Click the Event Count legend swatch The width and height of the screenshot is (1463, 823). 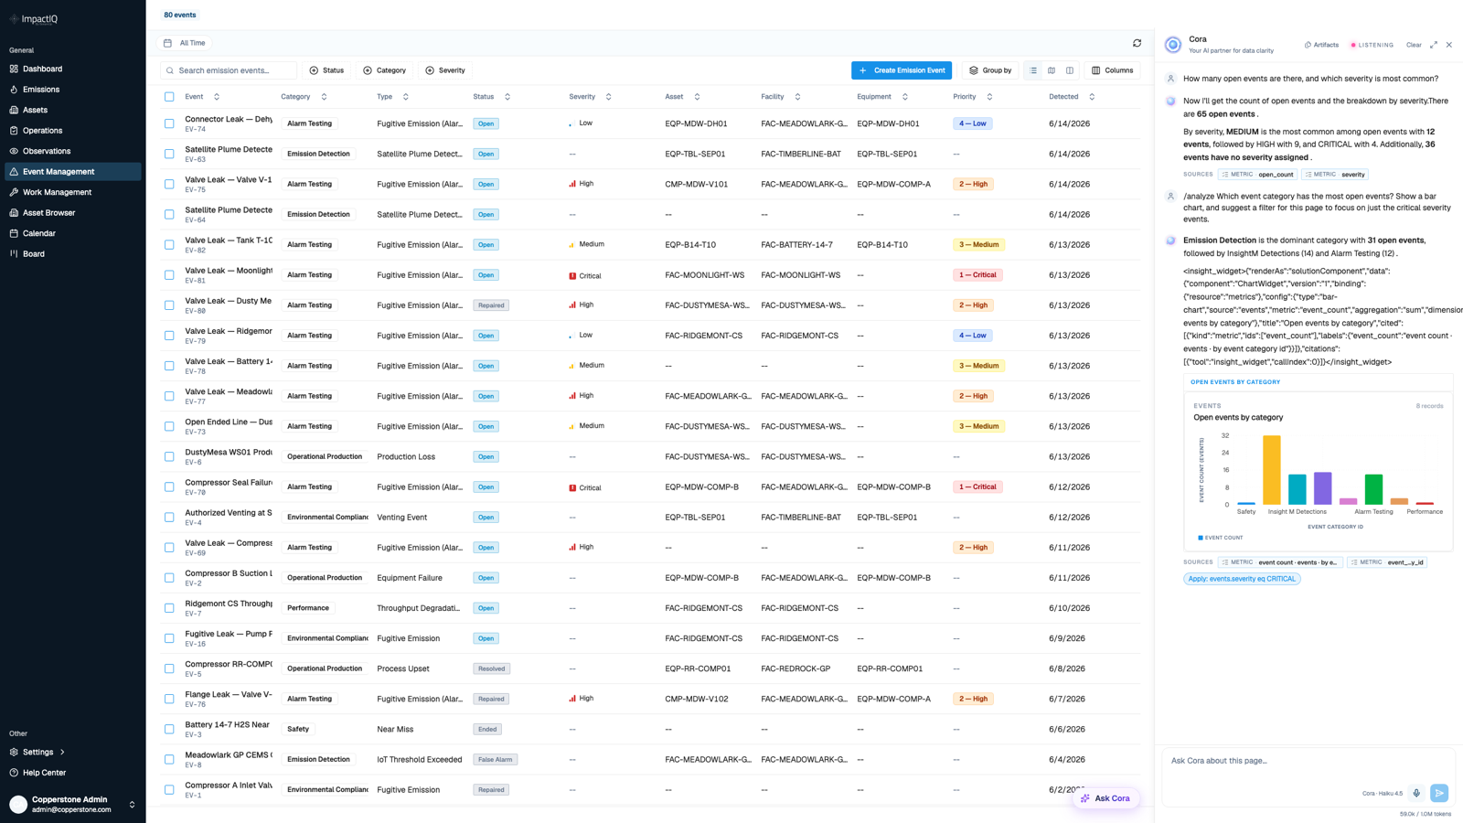[1201, 538]
